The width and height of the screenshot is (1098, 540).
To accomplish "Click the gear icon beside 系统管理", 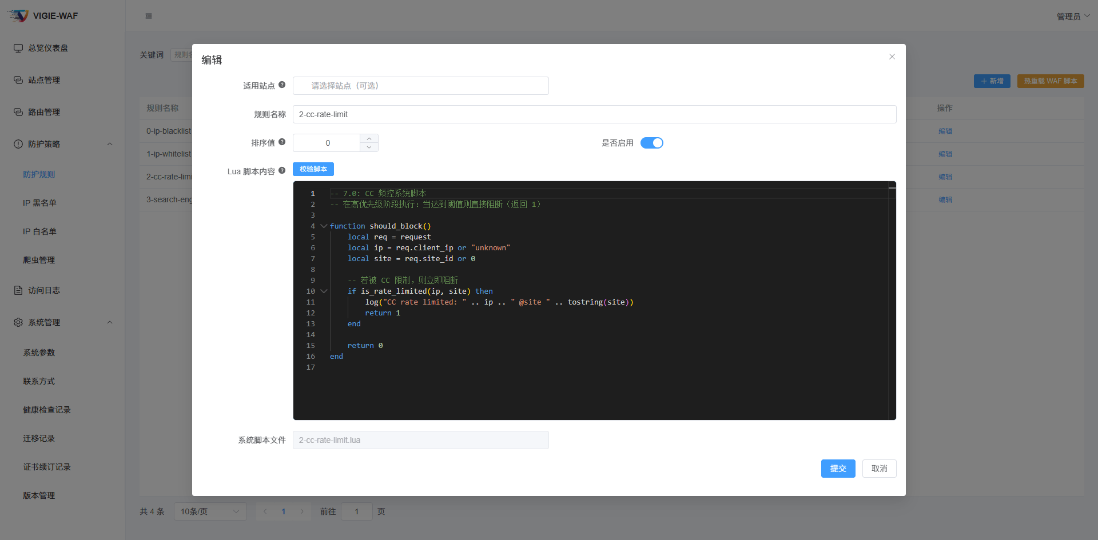I will pyautogui.click(x=18, y=322).
